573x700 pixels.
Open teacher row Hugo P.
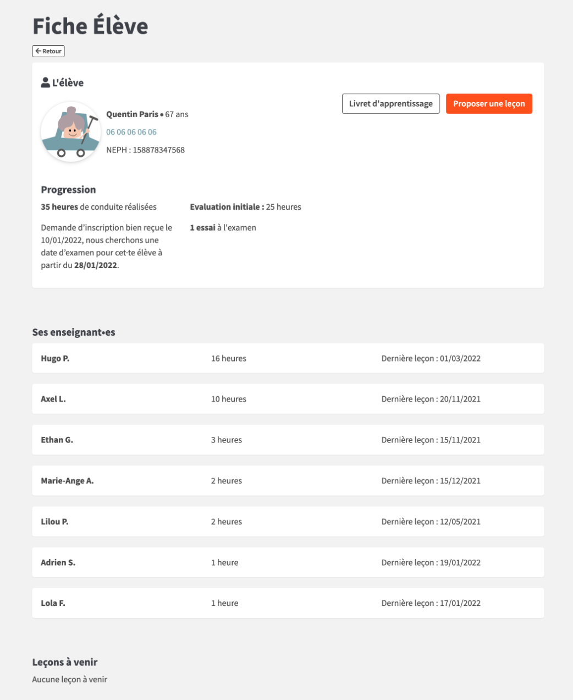click(x=288, y=358)
